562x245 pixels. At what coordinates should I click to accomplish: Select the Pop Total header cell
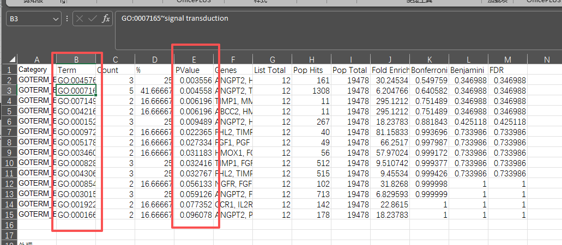click(351, 70)
